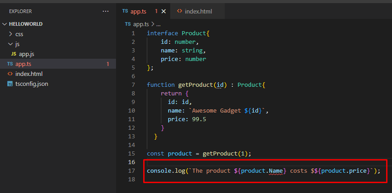The width and height of the screenshot is (392, 193).
Task: Click the getProduct function name on line 7
Action: [196, 85]
